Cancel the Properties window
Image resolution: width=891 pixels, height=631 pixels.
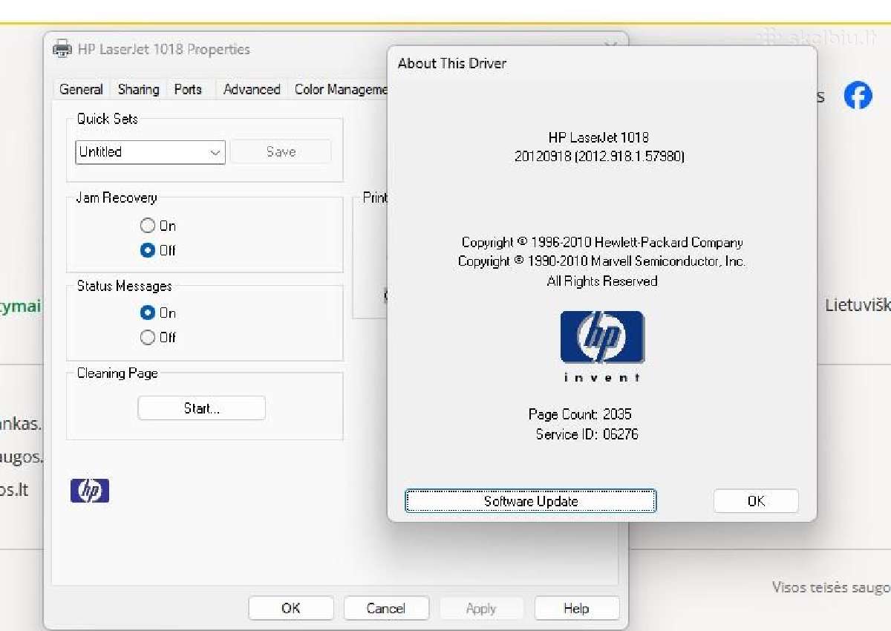pos(386,608)
